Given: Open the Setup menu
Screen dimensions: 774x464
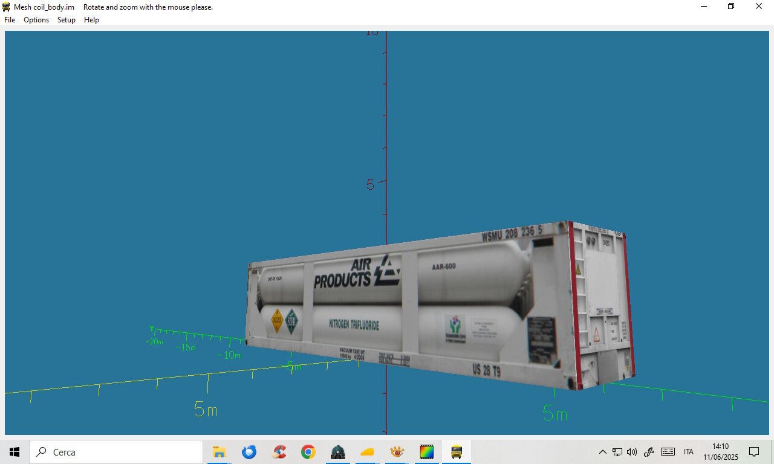Looking at the screenshot, I should coord(67,20).
